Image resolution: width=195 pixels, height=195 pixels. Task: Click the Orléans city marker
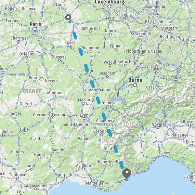tap(27, 57)
